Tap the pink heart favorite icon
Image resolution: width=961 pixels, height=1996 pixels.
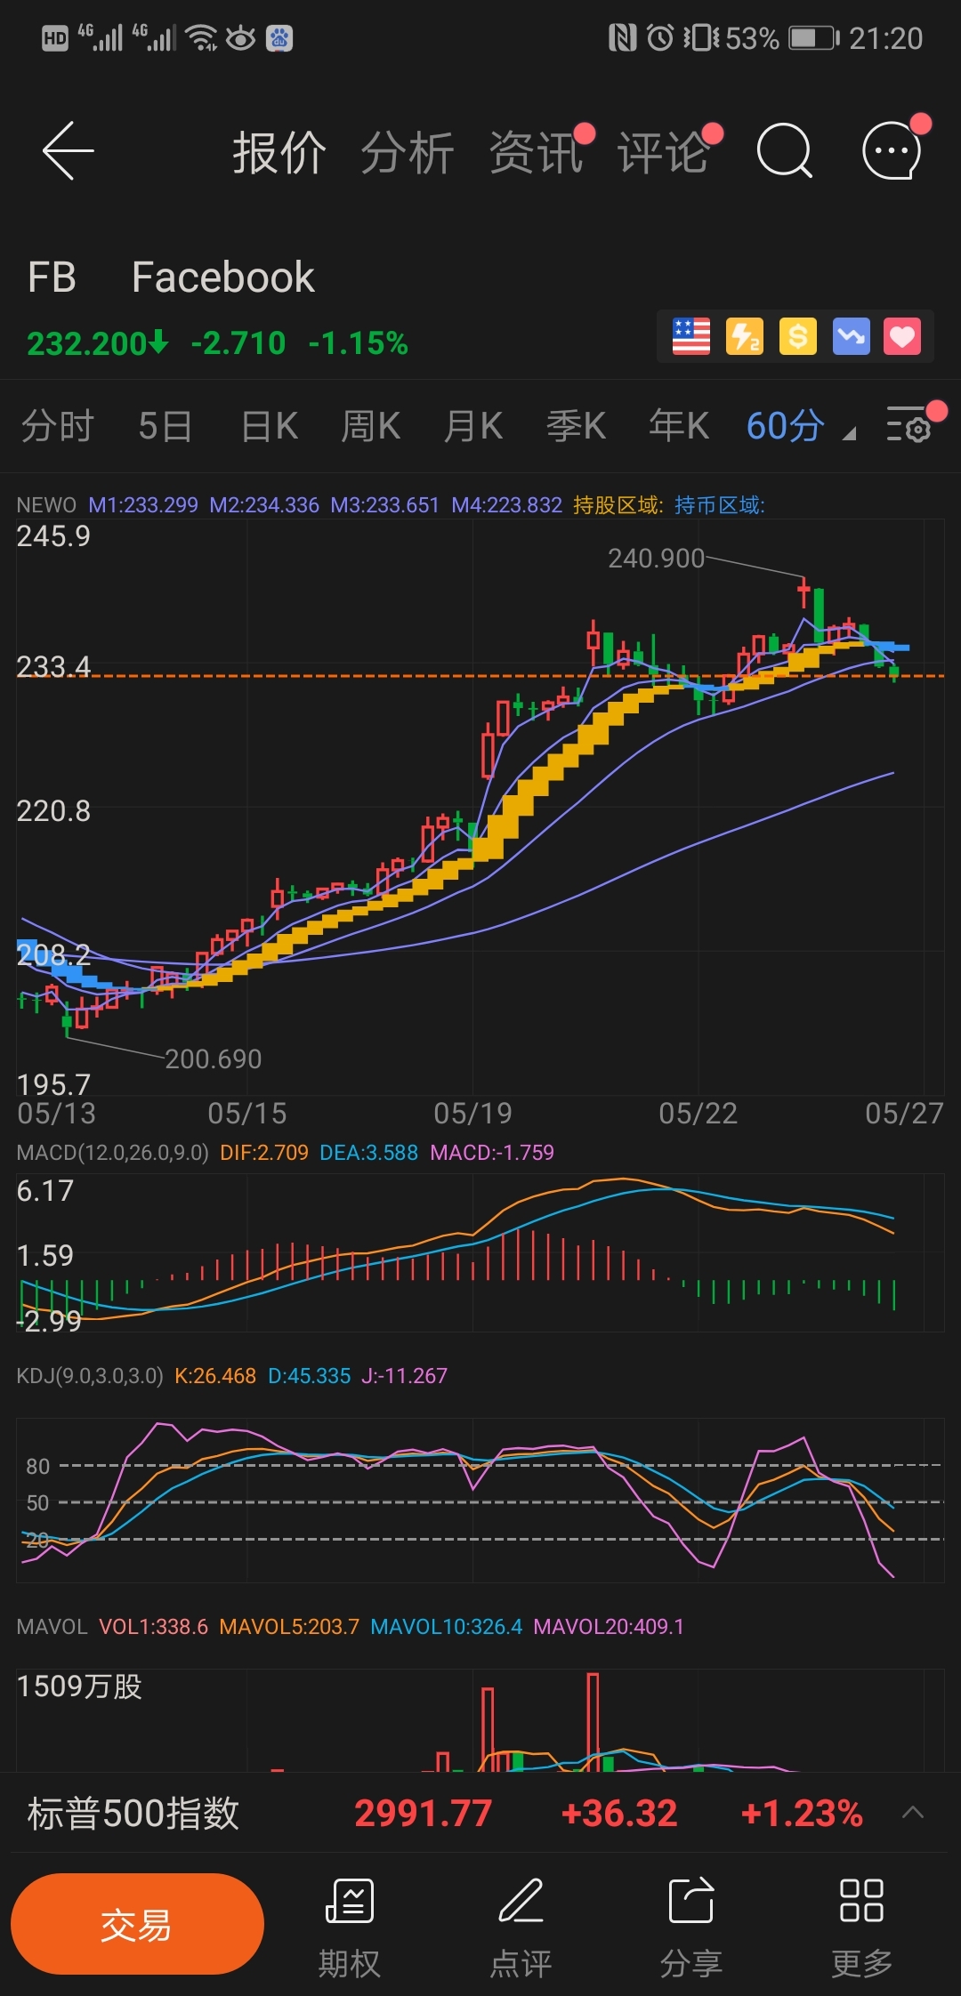[x=902, y=336]
